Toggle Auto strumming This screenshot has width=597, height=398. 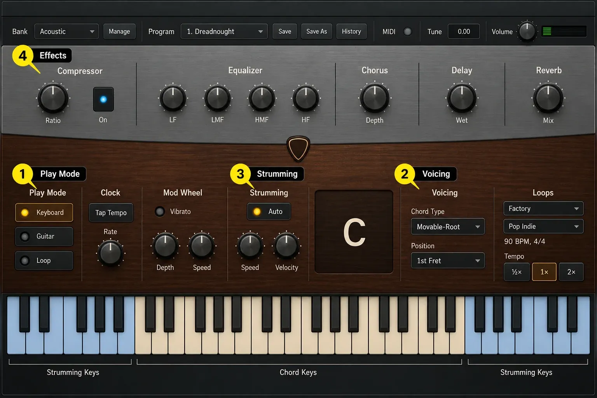coord(269,211)
